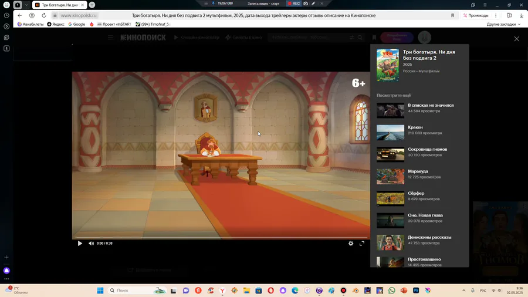The height and width of the screenshot is (297, 528).
Task: Open the Kinopoisk hamburger menu
Action: (x=110, y=38)
